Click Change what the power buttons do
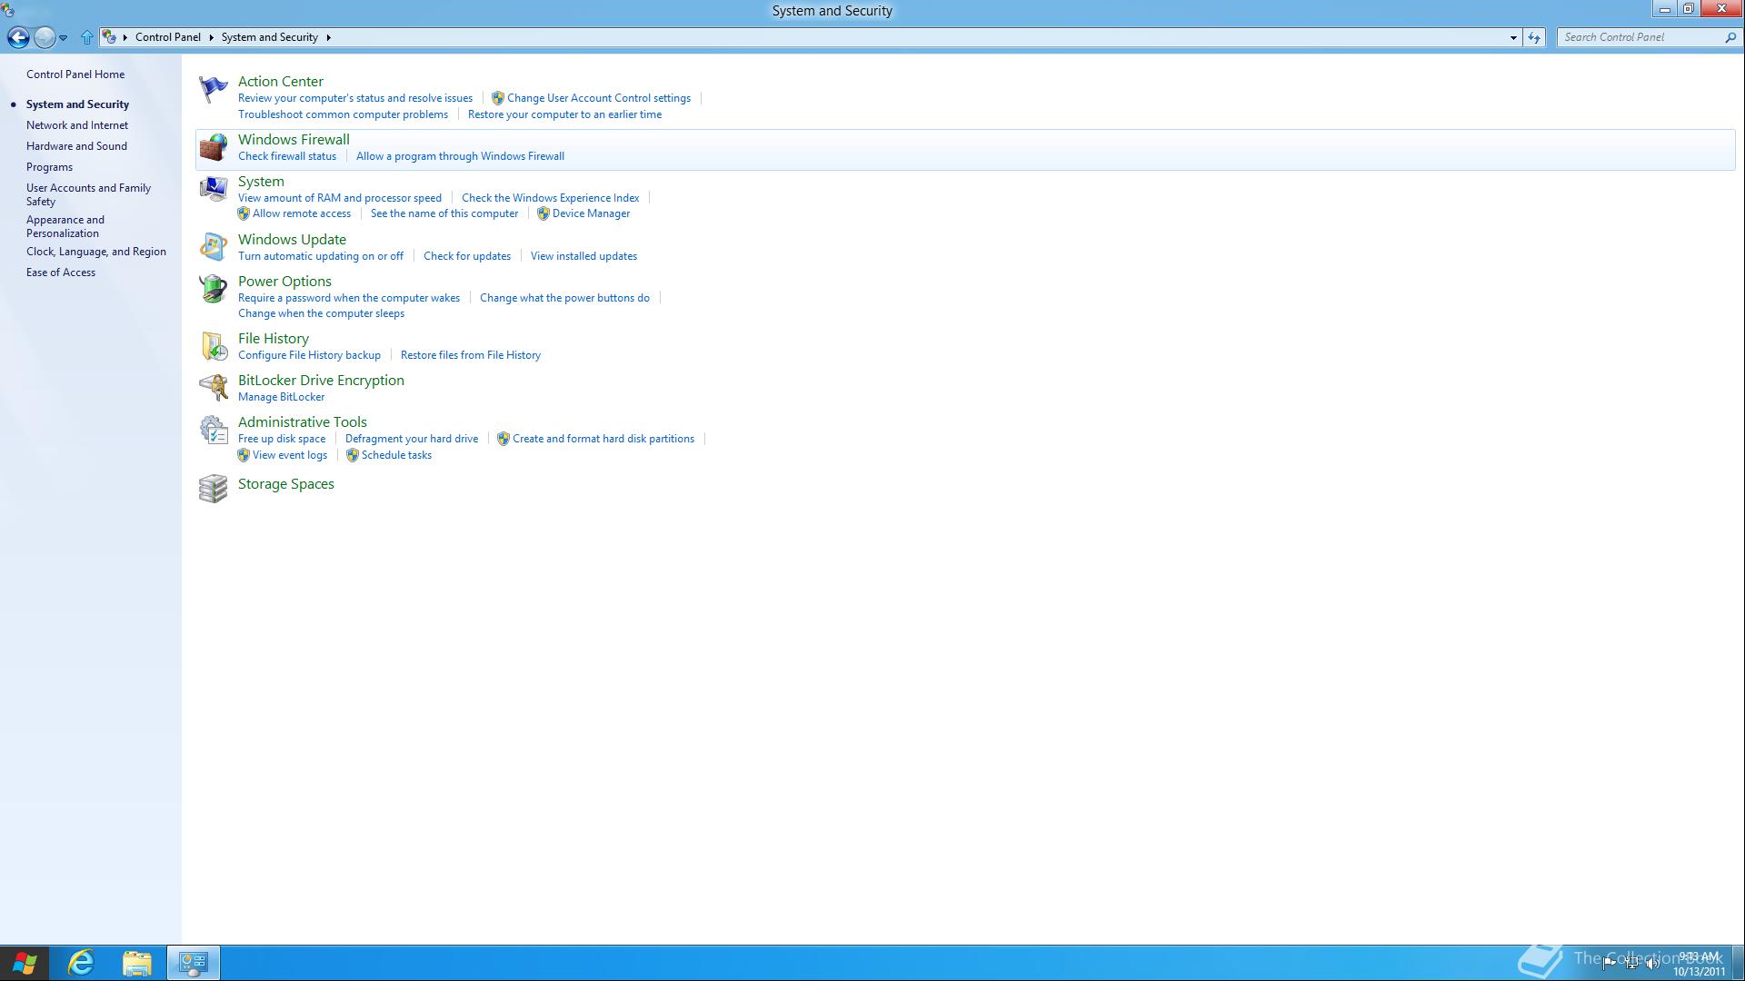The height and width of the screenshot is (981, 1745). pos(564,298)
